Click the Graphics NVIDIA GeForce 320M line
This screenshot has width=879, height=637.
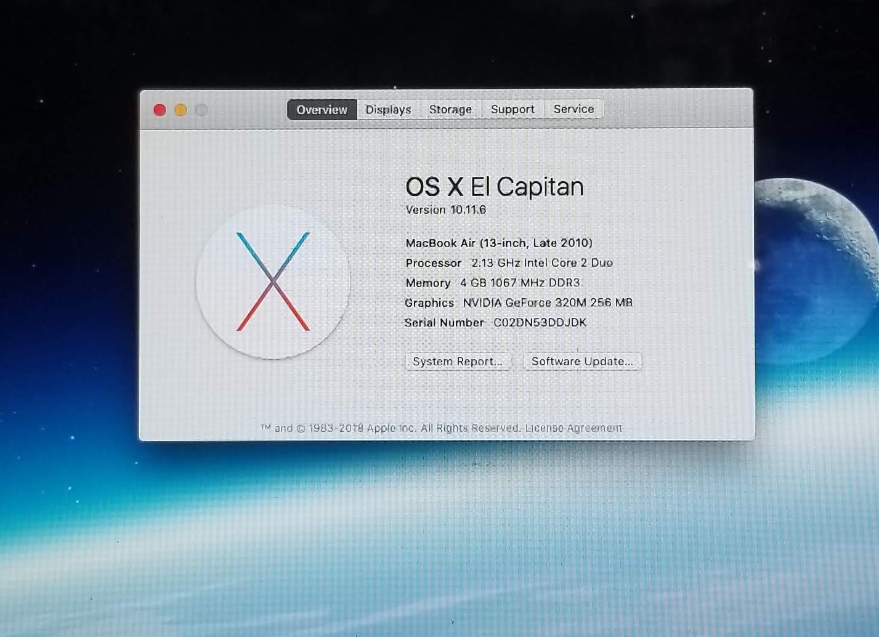click(518, 302)
